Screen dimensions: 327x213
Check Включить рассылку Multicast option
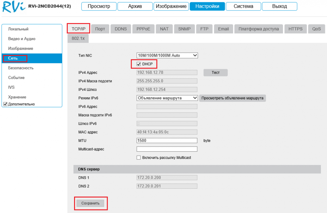click(x=139, y=158)
